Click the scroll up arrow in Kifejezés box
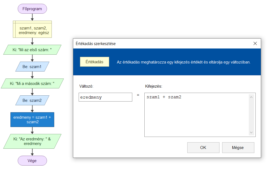The image size is (271, 172). pos(251,97)
